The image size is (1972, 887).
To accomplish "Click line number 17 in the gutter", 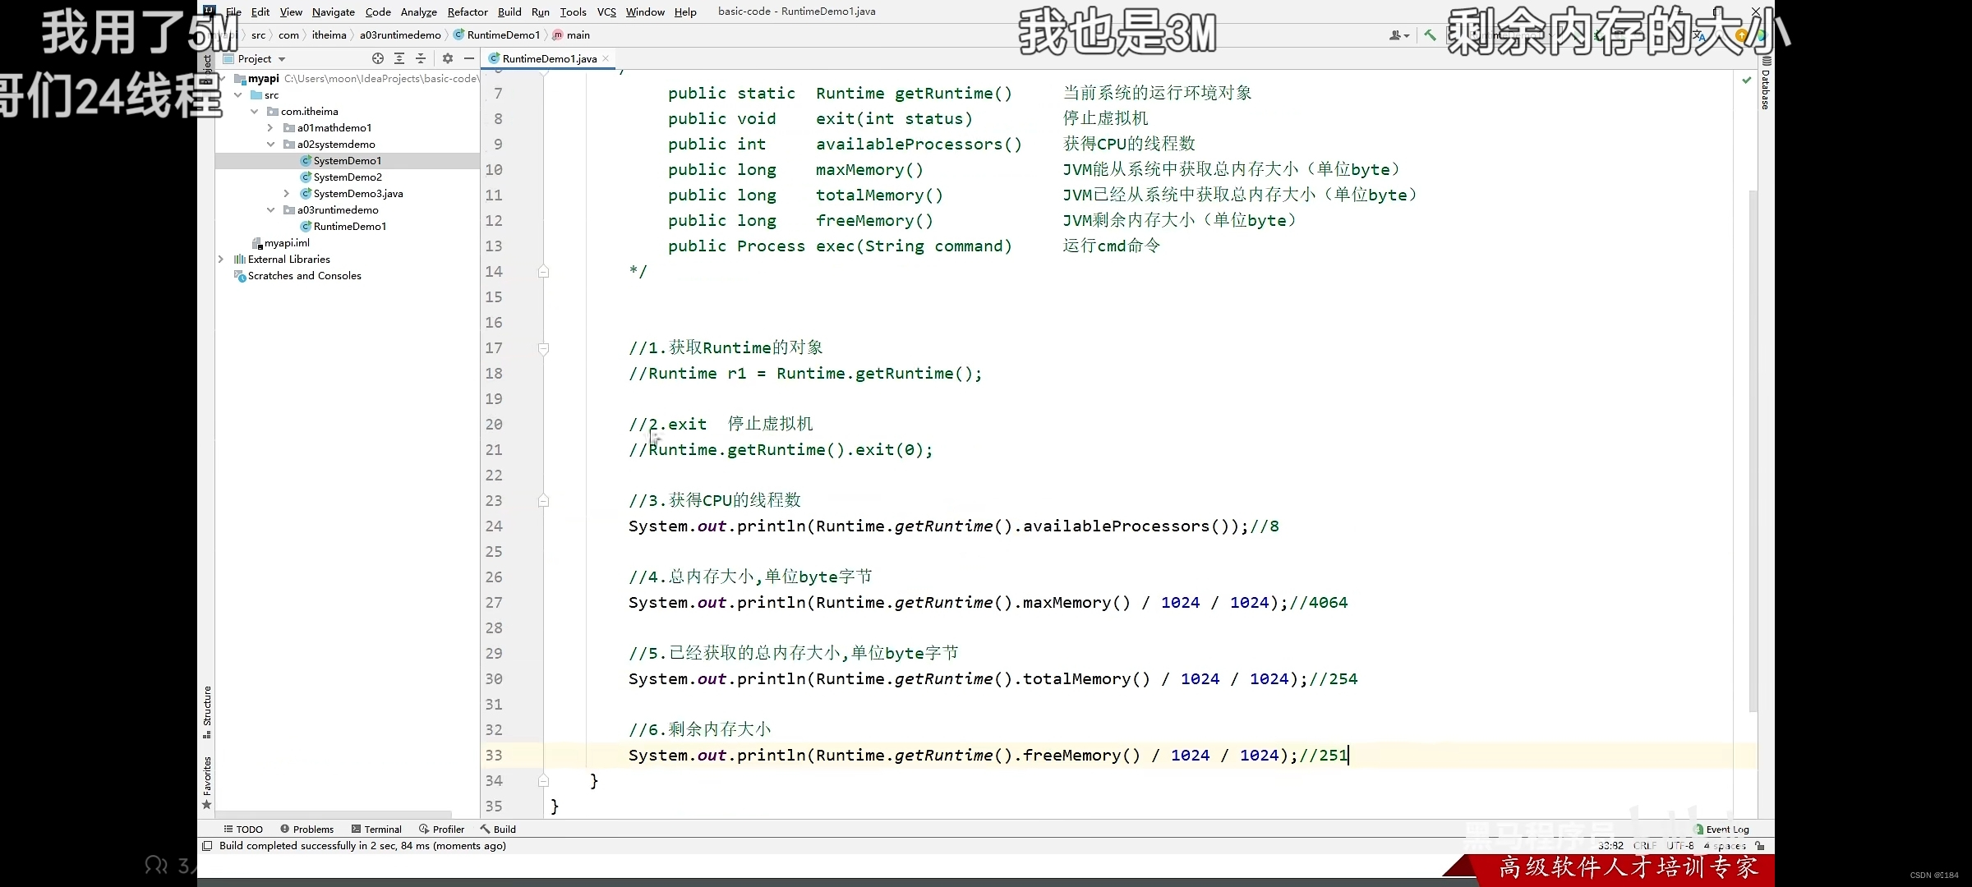I will click(x=494, y=348).
